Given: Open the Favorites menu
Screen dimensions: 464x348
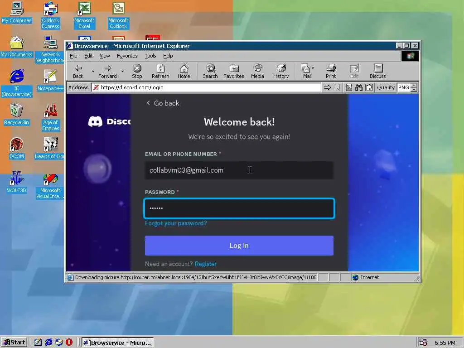Looking at the screenshot, I should coord(127,56).
